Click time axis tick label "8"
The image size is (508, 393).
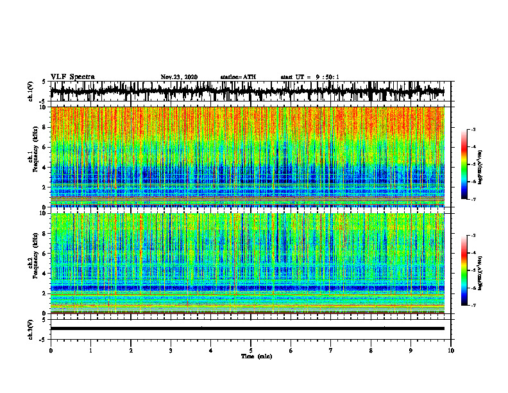click(x=371, y=351)
